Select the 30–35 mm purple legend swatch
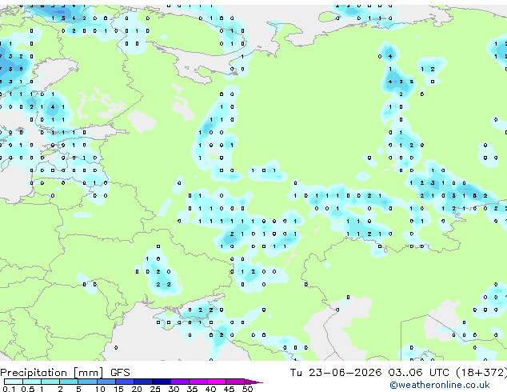The height and width of the screenshot is (392, 507). [180, 382]
